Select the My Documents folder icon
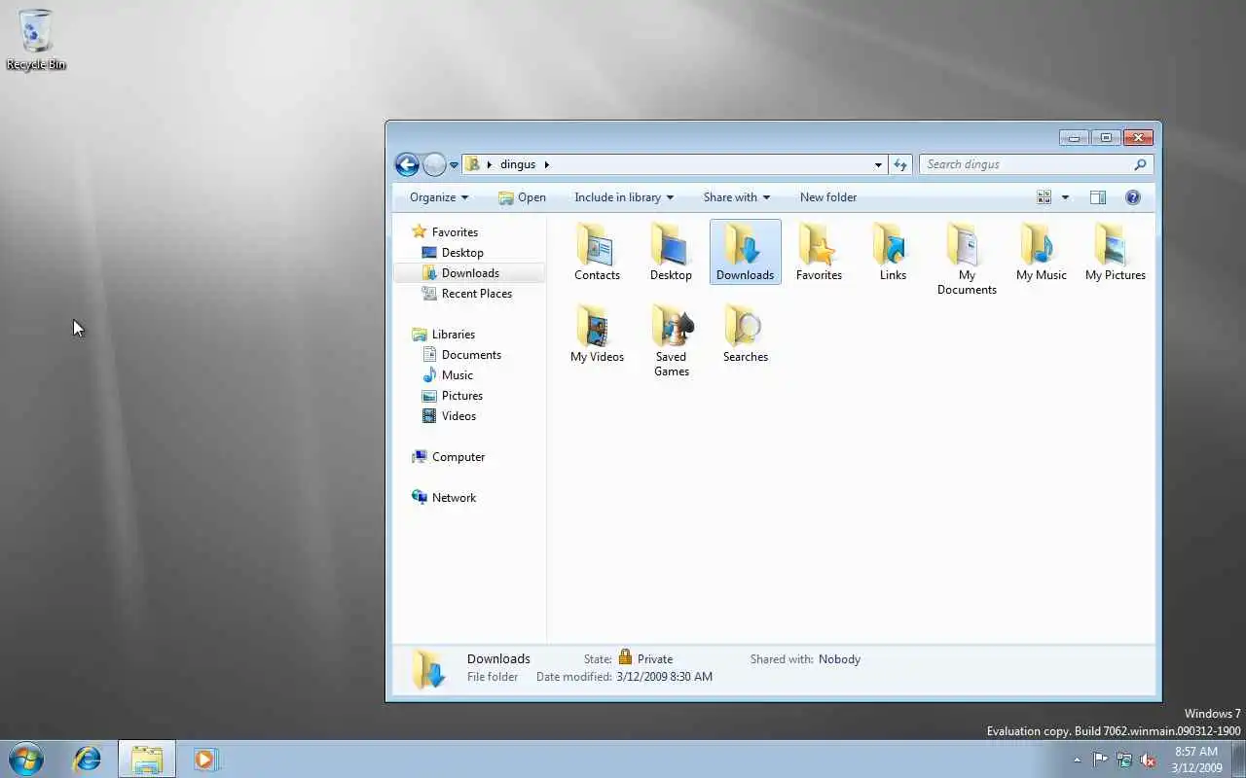The width and height of the screenshot is (1246, 778). (967, 259)
